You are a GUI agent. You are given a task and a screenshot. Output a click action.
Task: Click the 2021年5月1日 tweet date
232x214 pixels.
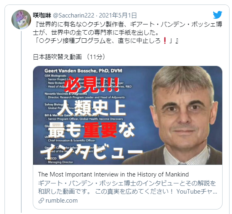[118, 15]
